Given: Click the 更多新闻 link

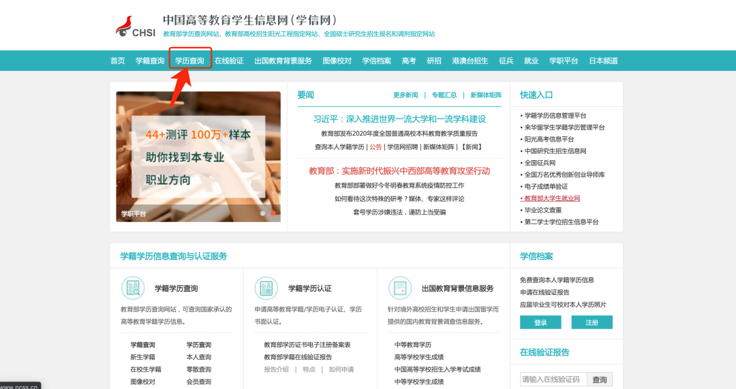Looking at the screenshot, I should (405, 95).
